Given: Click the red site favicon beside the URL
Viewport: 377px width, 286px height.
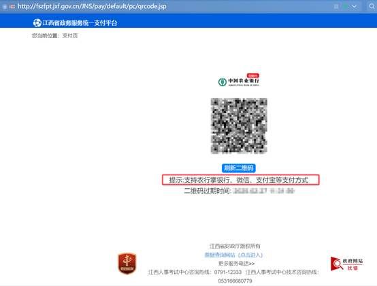Looking at the screenshot, I should coord(12,7).
